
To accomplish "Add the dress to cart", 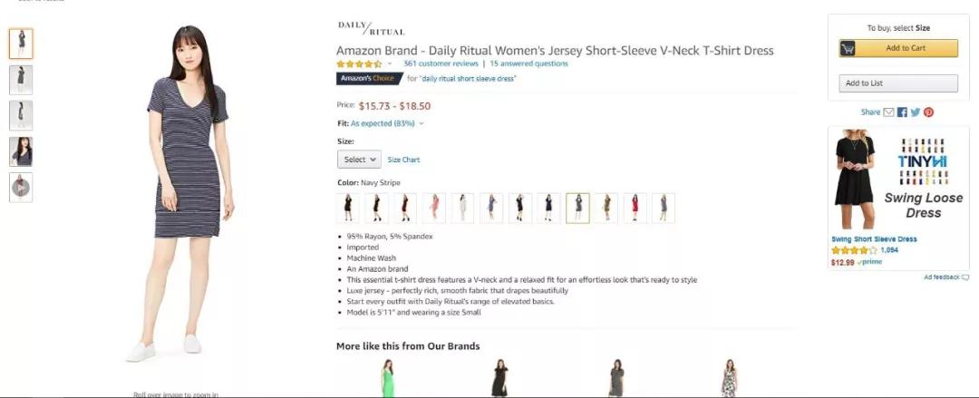I will point(897,48).
